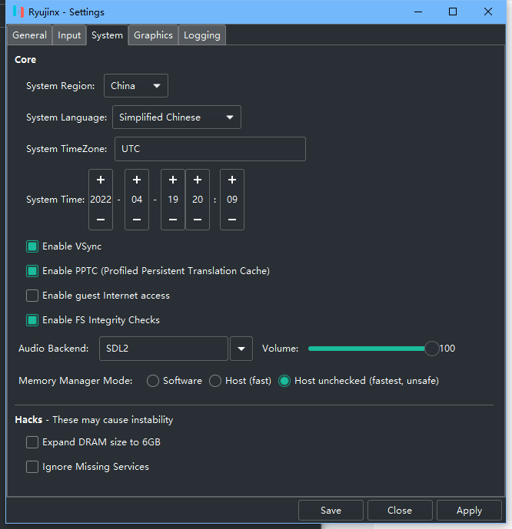Click the Apply button
The height and width of the screenshot is (529, 512).
pos(469,511)
